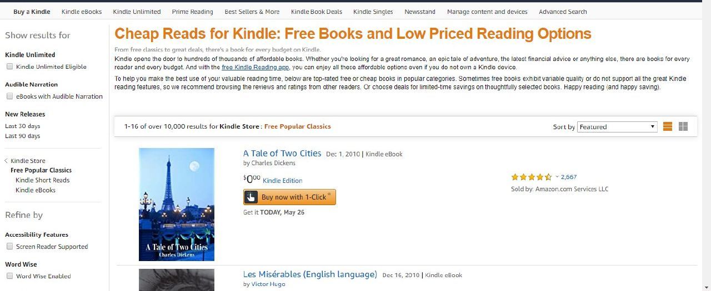Click the 1-Click hand cursor icon
The width and height of the screenshot is (711, 291).
(251, 197)
